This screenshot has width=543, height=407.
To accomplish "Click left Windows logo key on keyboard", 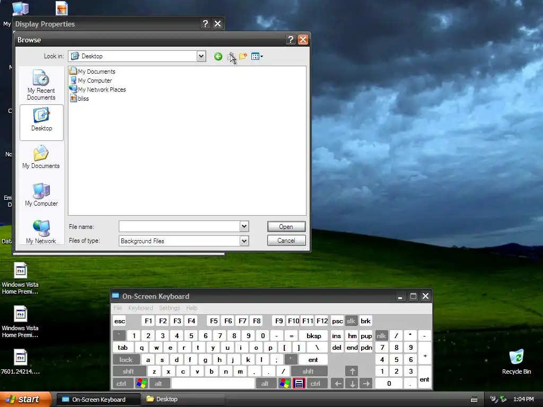I will click(x=141, y=384).
